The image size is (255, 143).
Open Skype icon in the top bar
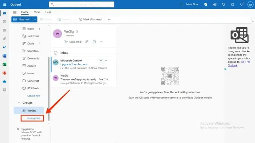click(206, 5)
